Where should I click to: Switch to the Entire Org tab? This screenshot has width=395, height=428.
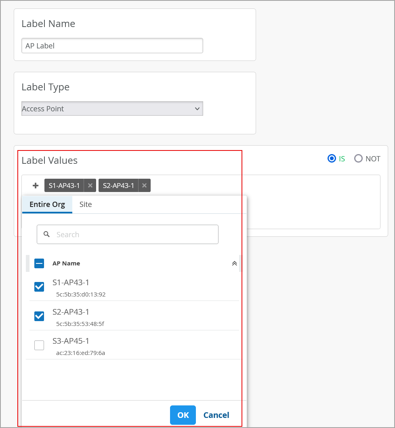tap(47, 204)
